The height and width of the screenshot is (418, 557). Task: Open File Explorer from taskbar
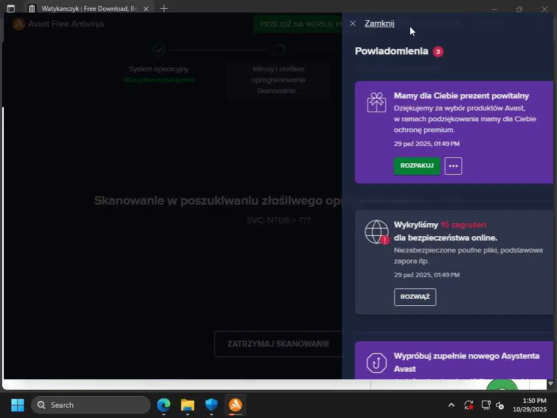click(188, 405)
